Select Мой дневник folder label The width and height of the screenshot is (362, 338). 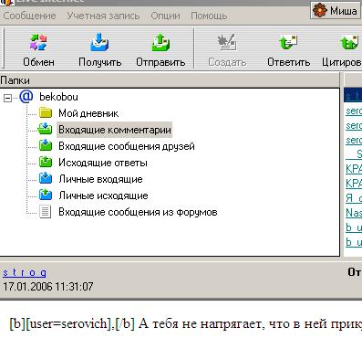click(88, 113)
